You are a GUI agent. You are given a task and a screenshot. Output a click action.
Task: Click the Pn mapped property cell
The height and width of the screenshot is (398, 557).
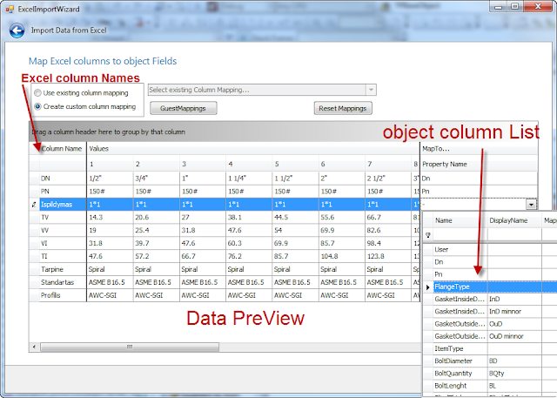(479, 192)
